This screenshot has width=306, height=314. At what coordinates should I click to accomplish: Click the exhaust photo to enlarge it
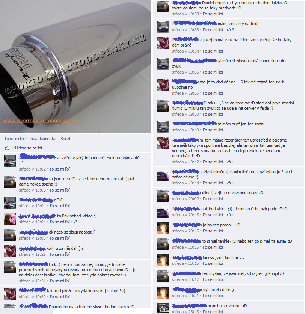click(75, 66)
